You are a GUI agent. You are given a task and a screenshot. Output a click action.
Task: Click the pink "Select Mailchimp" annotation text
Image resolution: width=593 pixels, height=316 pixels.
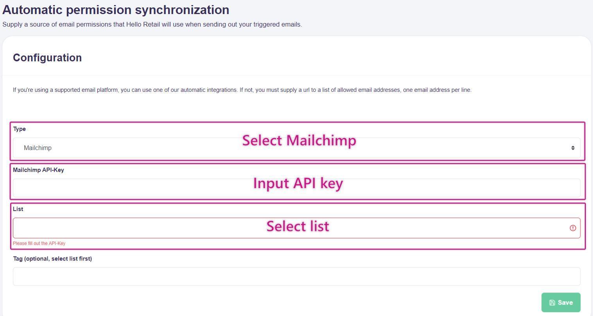click(x=299, y=140)
